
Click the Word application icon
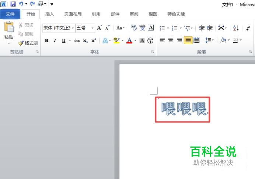click(x=3, y=4)
